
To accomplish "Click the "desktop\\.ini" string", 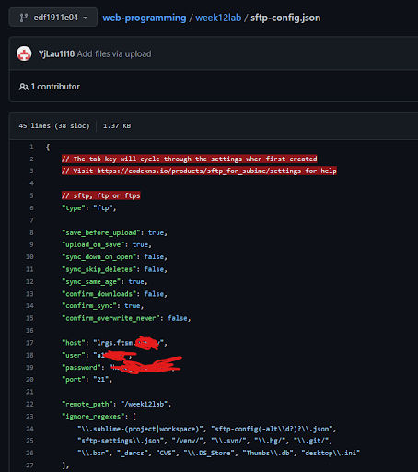I will (x=331, y=453).
